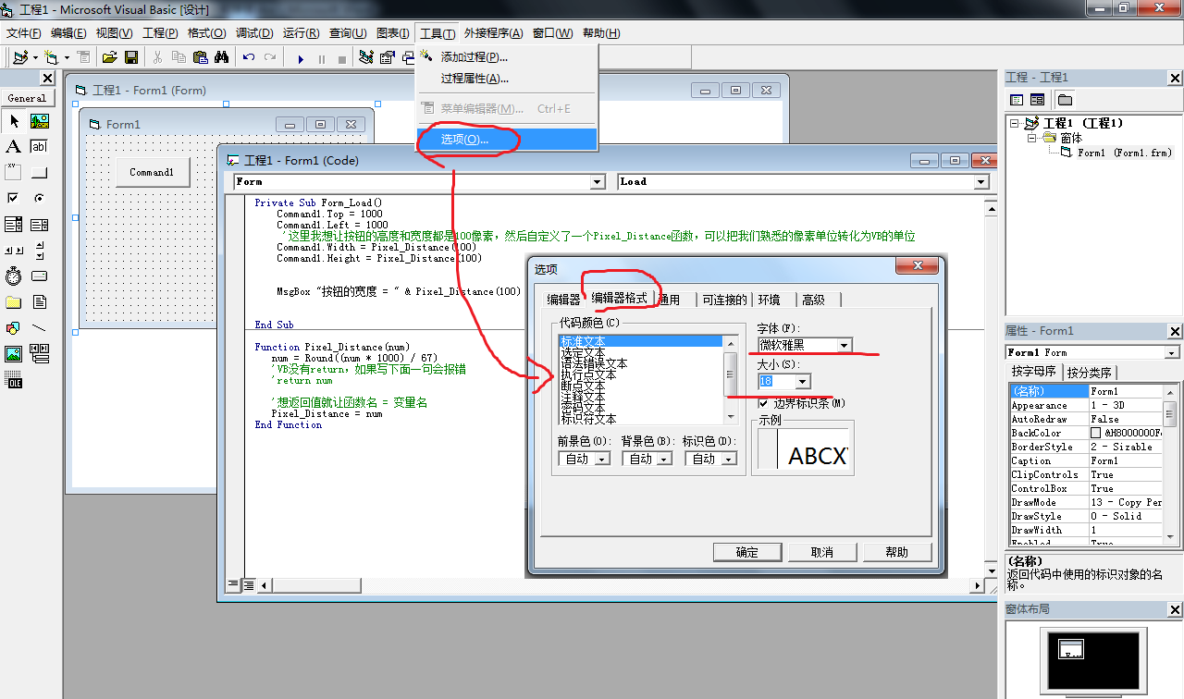The width and height of the screenshot is (1184, 699).
Task: Select the CommandButton control tool
Action: (x=39, y=173)
